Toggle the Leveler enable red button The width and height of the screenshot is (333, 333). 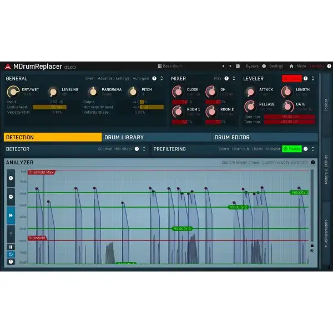point(291,78)
